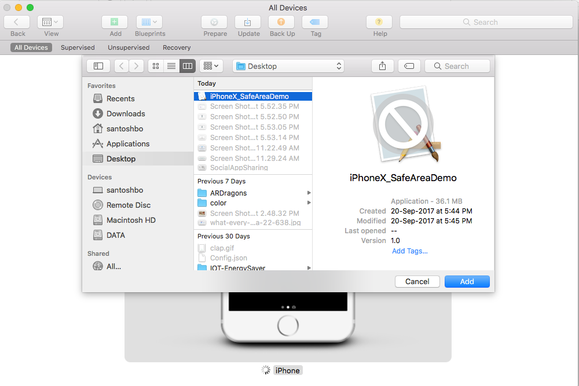Click the SocialAppSharing item
The width and height of the screenshot is (579, 386).
pos(253,168)
